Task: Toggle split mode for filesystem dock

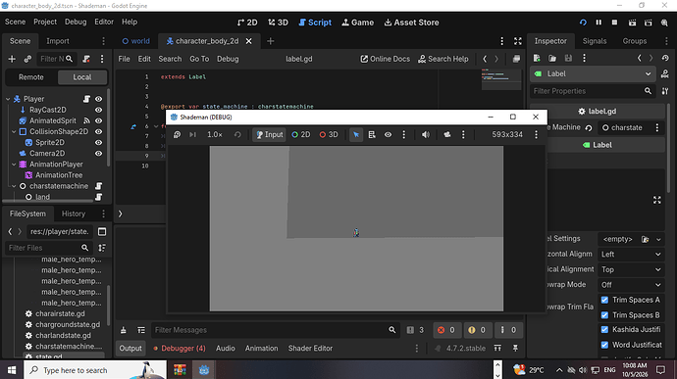Action: point(102,231)
